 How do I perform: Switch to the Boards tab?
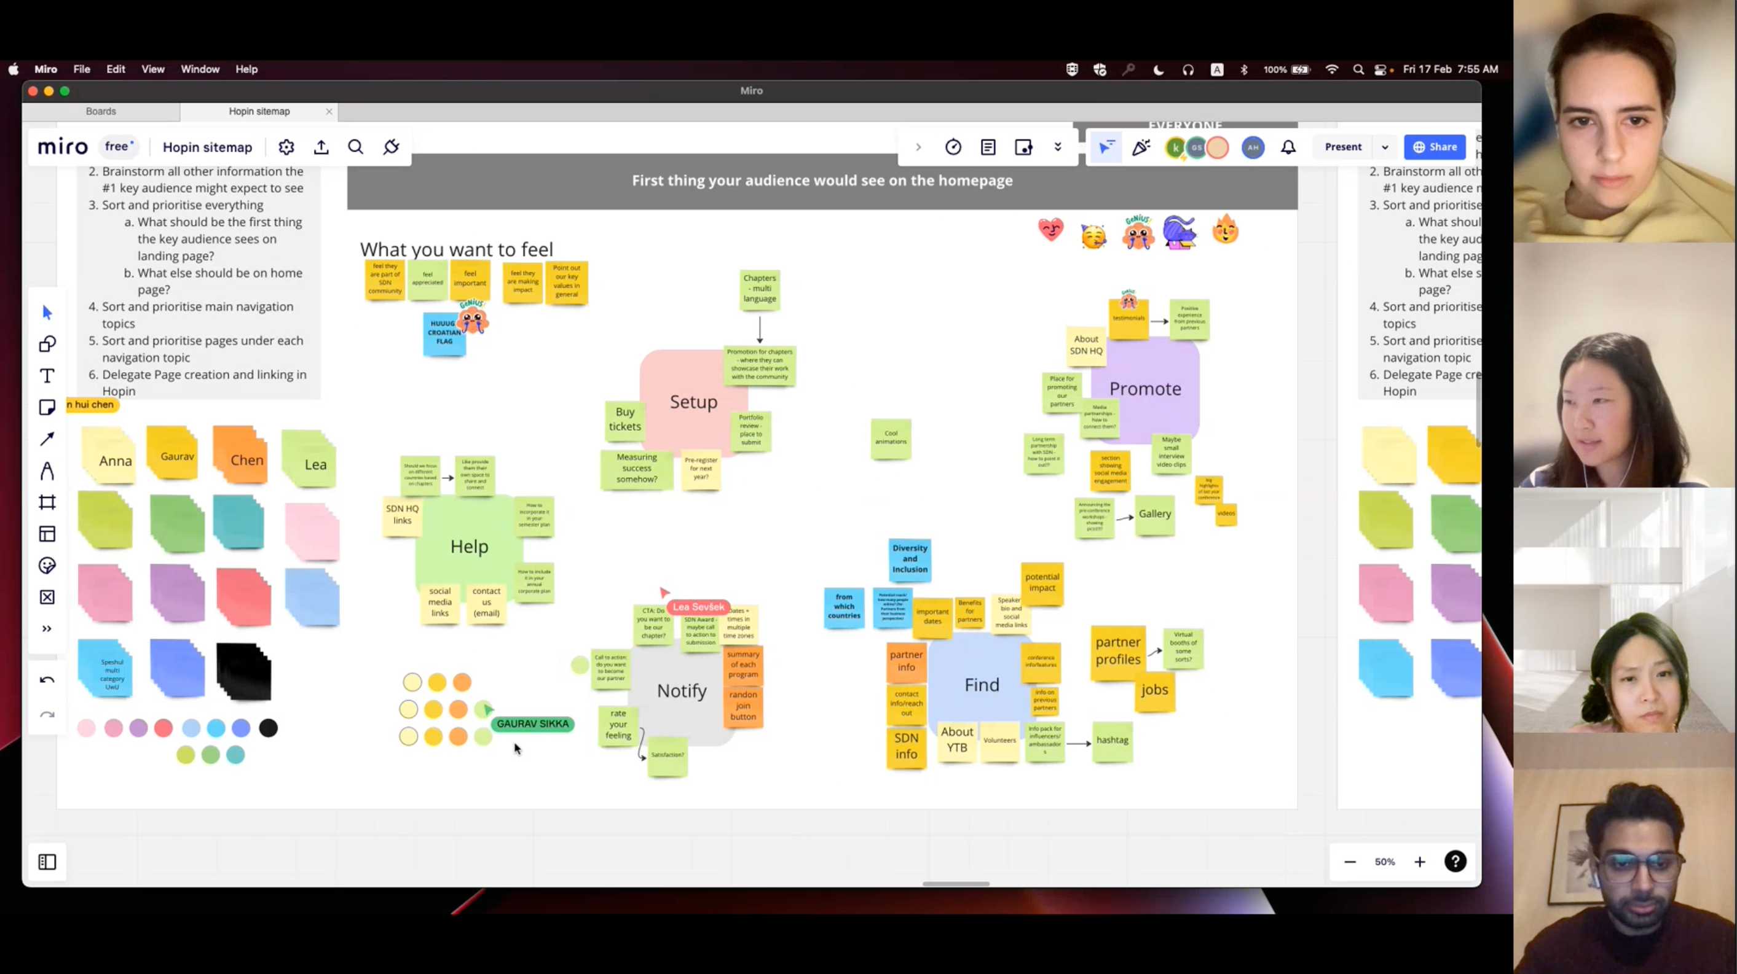pos(100,111)
